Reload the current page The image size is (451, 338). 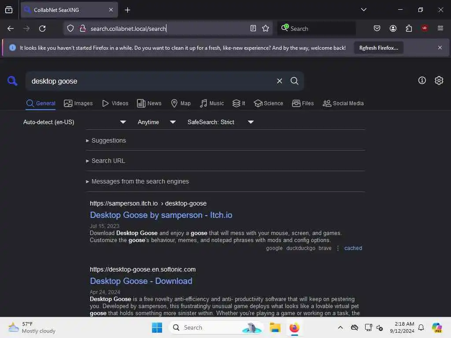pos(42,29)
